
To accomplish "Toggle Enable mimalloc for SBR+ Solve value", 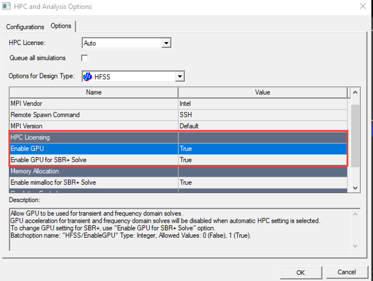I will 263,182.
